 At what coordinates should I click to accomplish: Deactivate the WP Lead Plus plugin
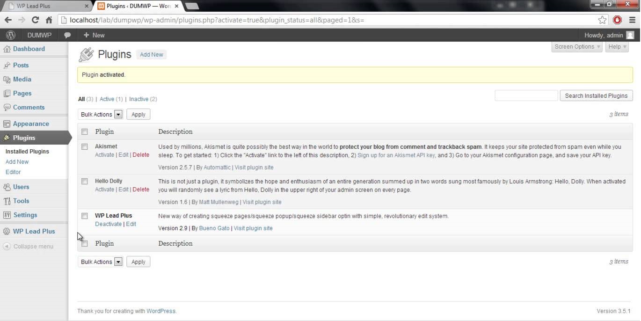coord(108,224)
